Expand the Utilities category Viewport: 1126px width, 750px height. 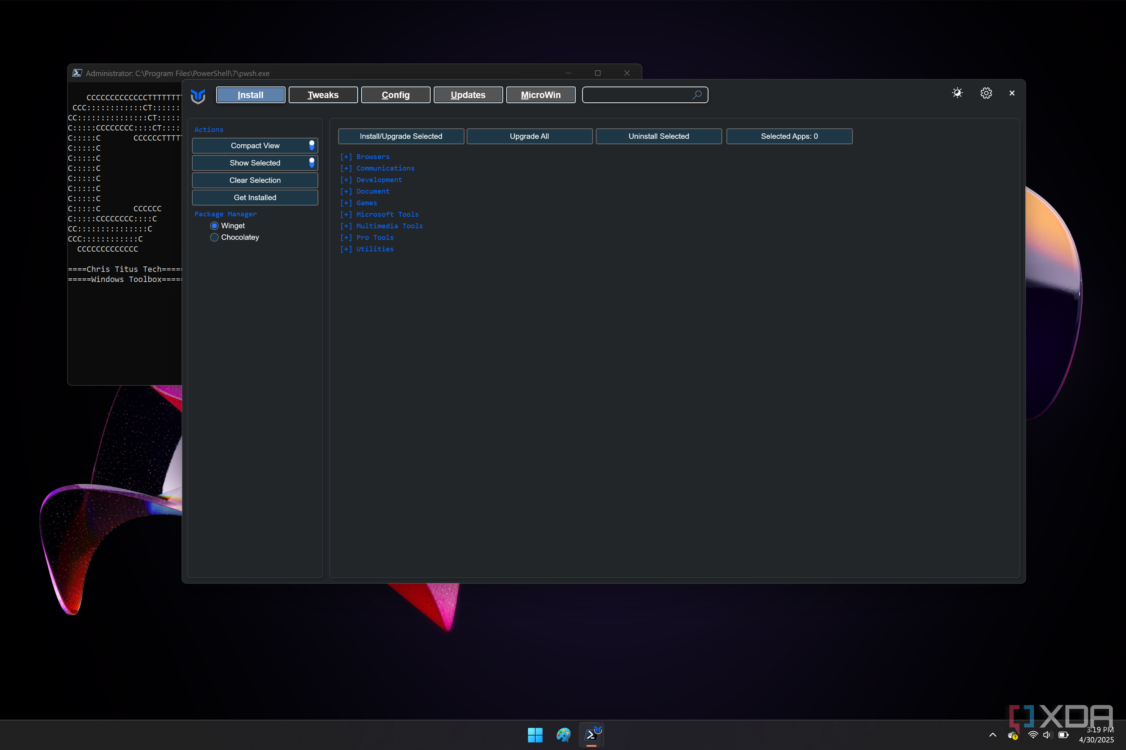click(x=367, y=249)
